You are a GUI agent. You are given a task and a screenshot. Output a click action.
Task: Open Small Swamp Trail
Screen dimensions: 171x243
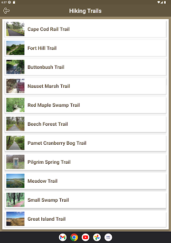pyautogui.click(x=85, y=200)
